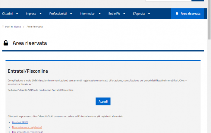
Task: Open the Cittadini menu
Action: 8,14
